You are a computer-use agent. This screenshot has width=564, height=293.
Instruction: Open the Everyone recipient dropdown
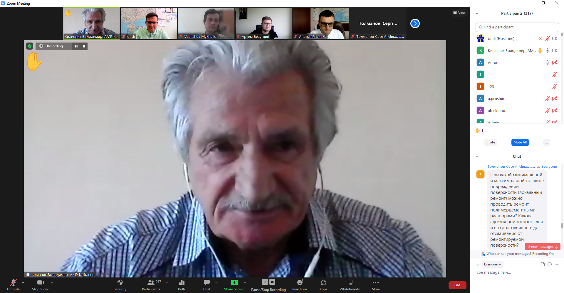click(493, 264)
